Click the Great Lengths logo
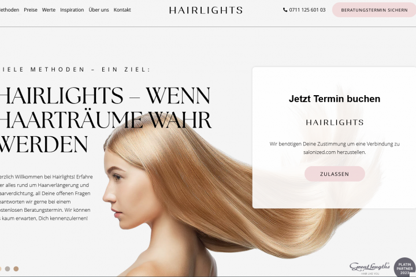The width and height of the screenshot is (416, 277). point(370,268)
